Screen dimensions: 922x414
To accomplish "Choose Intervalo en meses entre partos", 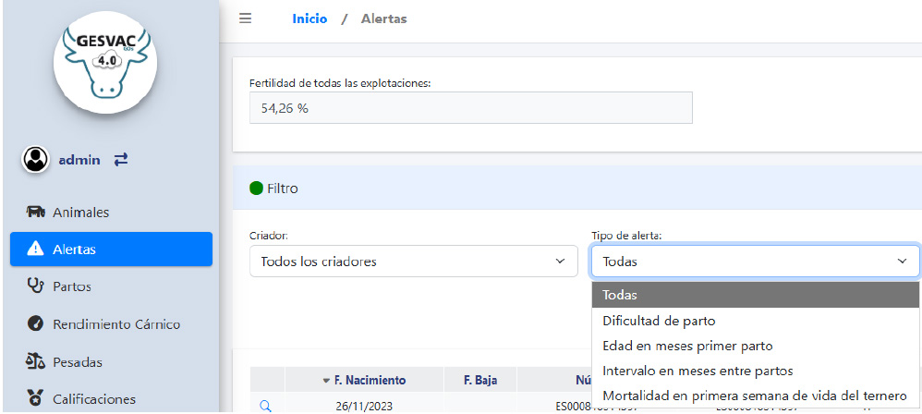I will pyautogui.click(x=755, y=371).
